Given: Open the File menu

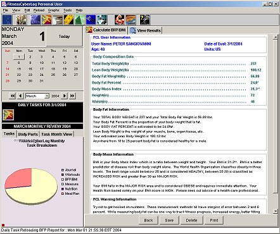Looking at the screenshot, I should 5,10.
